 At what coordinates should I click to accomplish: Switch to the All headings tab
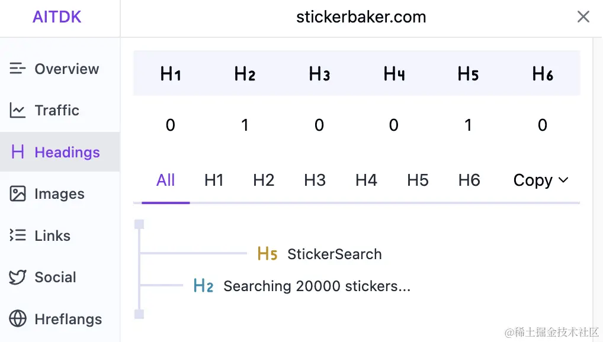(x=165, y=180)
